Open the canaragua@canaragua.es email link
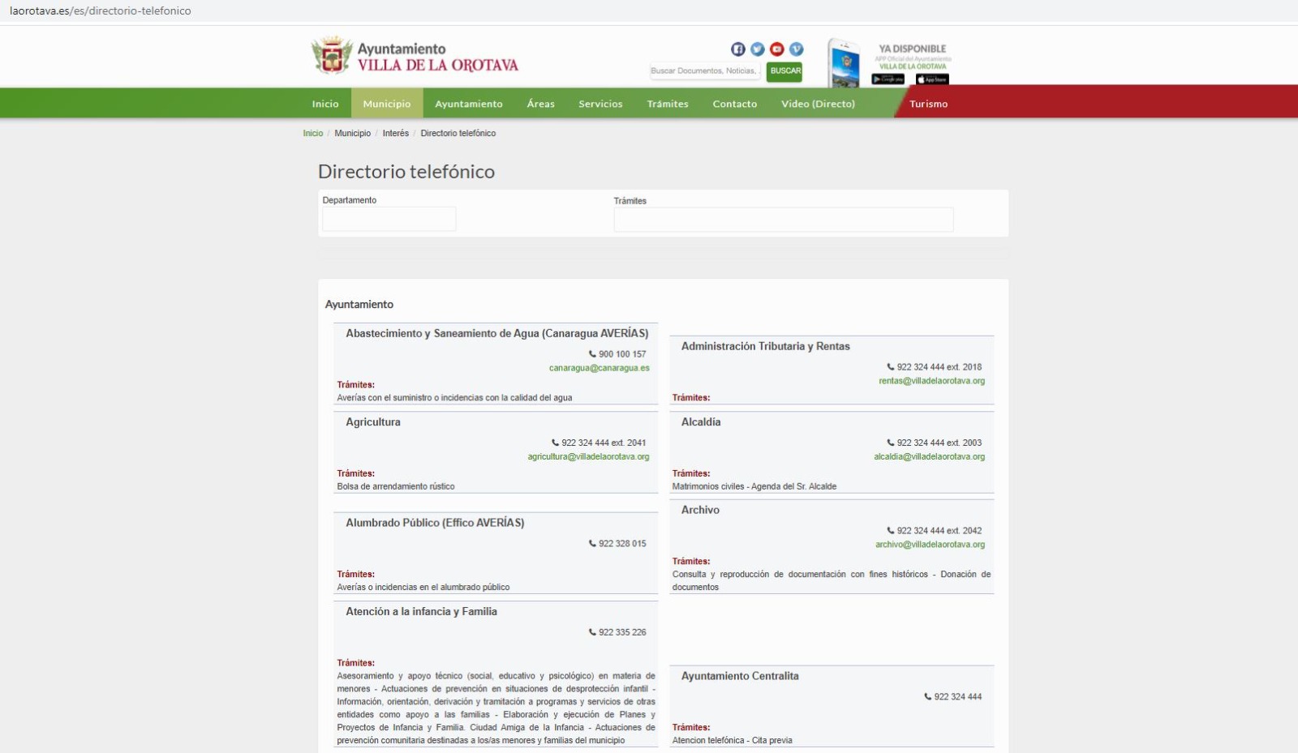Image resolution: width=1298 pixels, height=753 pixels. pyautogui.click(x=598, y=367)
